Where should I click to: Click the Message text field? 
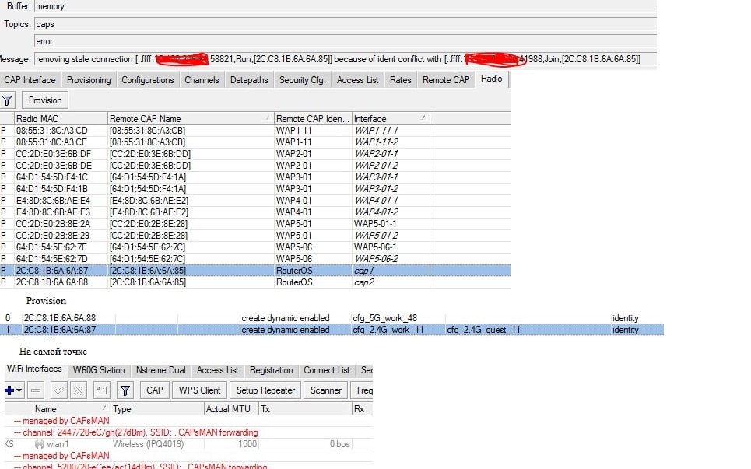pos(346,59)
